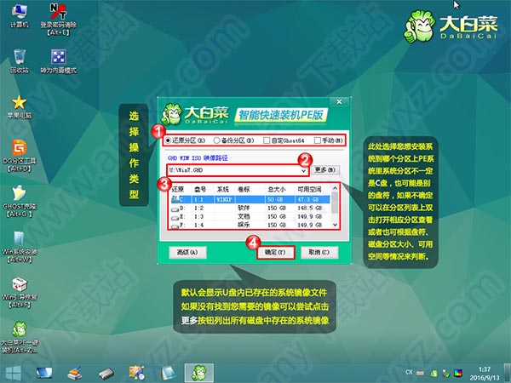This screenshot has width=511, height=383.
Task: Expand the image path dropdown arrow
Action: 303,170
